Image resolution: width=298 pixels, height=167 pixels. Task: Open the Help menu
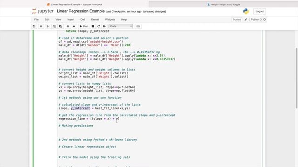click(x=124, y=19)
